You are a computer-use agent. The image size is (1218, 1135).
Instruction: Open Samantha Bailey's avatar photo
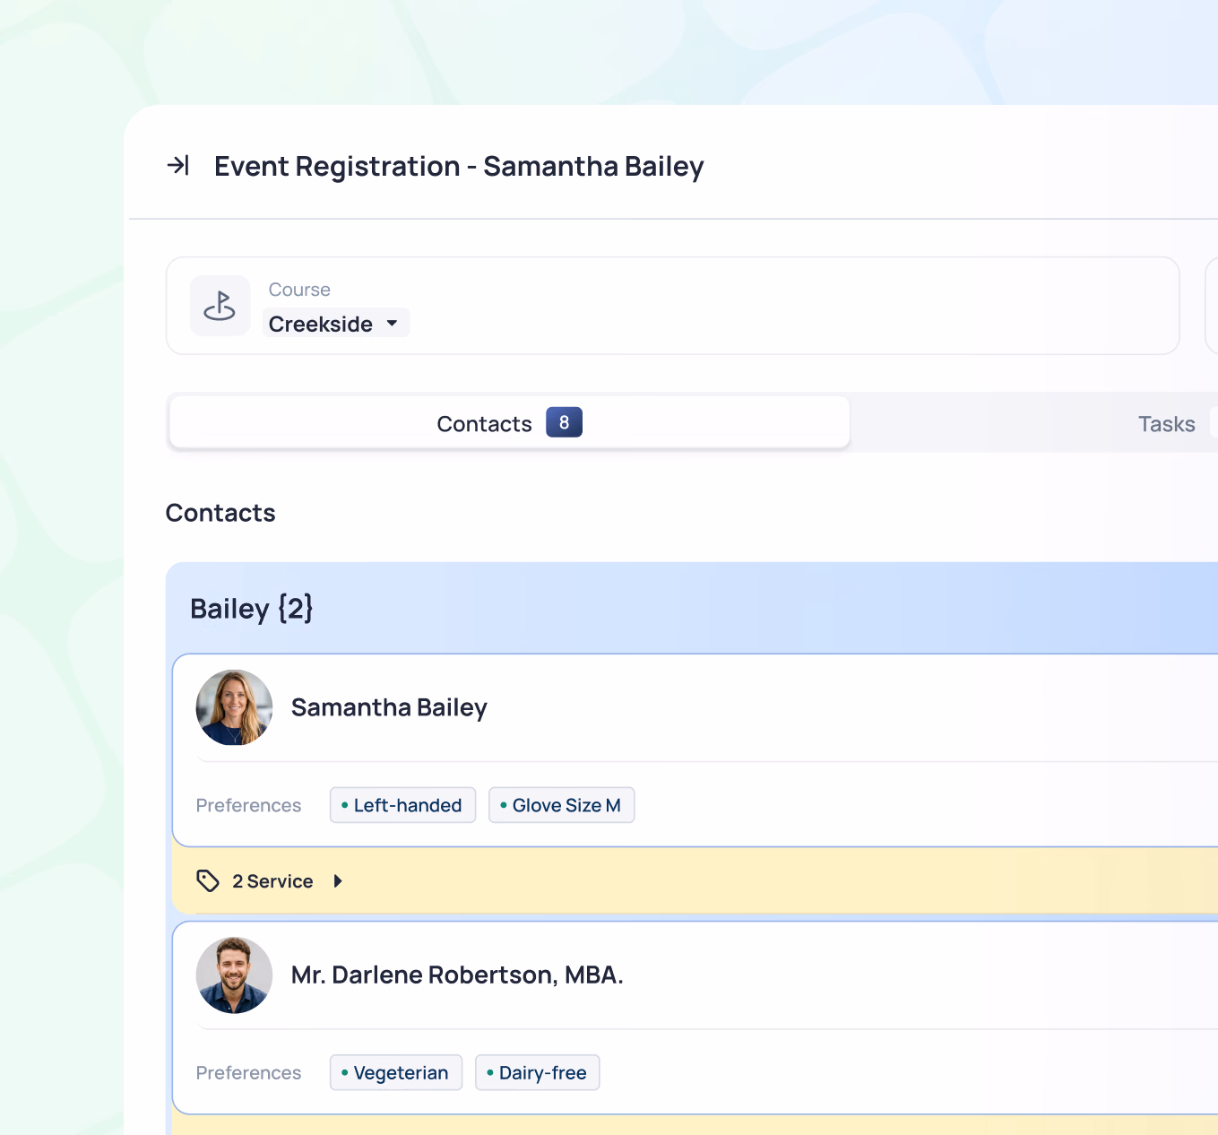pos(234,707)
